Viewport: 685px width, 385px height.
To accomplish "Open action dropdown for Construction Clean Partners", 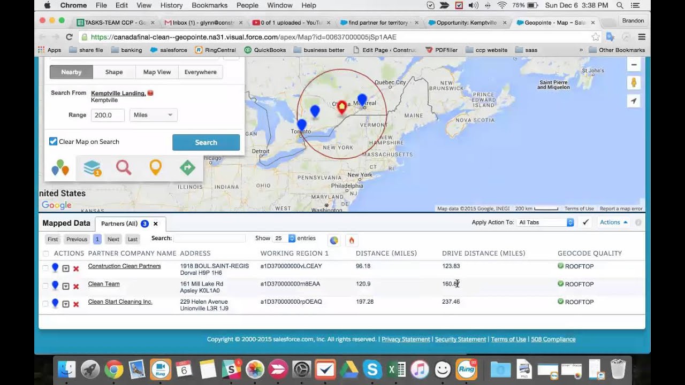I will coord(65,268).
